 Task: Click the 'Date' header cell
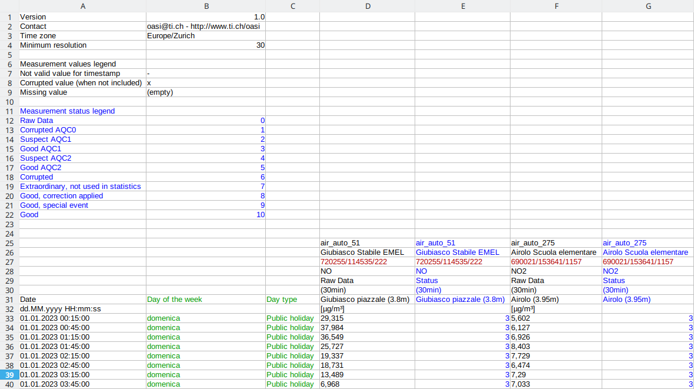click(82, 300)
